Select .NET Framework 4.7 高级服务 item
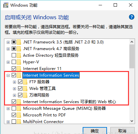138x134 pixels. 51,49
